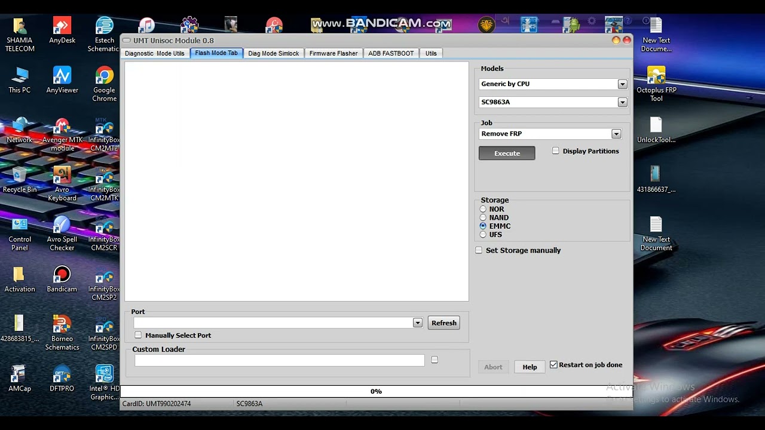The height and width of the screenshot is (430, 765).
Task: Open Google Chrome desktop shortcut
Action: (x=104, y=76)
